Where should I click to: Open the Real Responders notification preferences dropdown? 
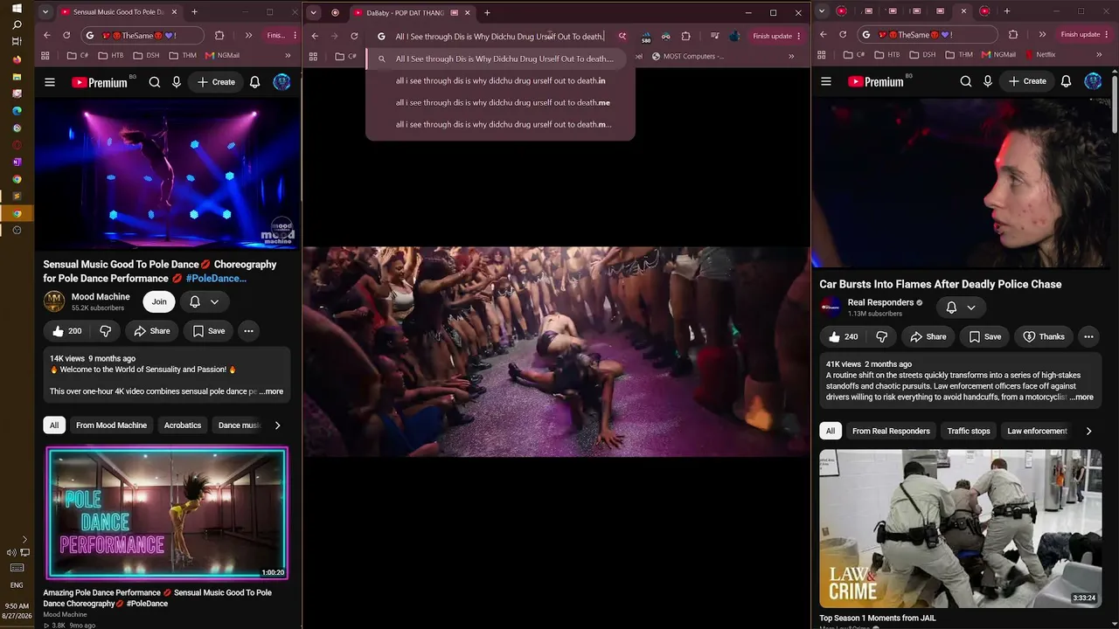(962, 308)
